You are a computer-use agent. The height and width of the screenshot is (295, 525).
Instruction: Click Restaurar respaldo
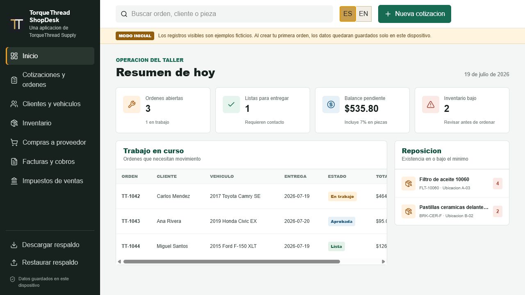coord(50,263)
